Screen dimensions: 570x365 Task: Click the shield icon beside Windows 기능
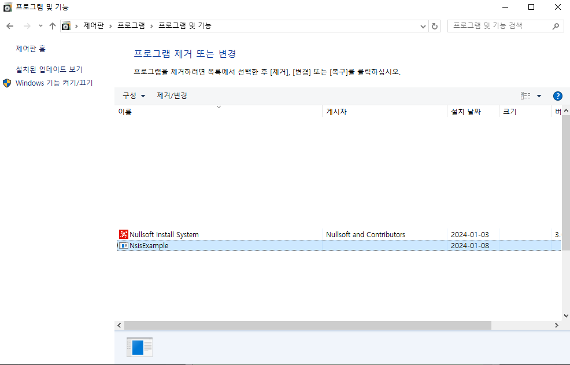coord(7,83)
